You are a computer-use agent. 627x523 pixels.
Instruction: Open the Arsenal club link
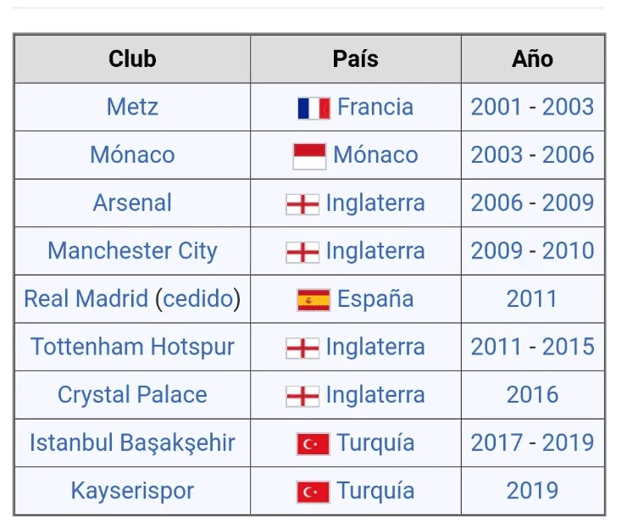click(132, 203)
